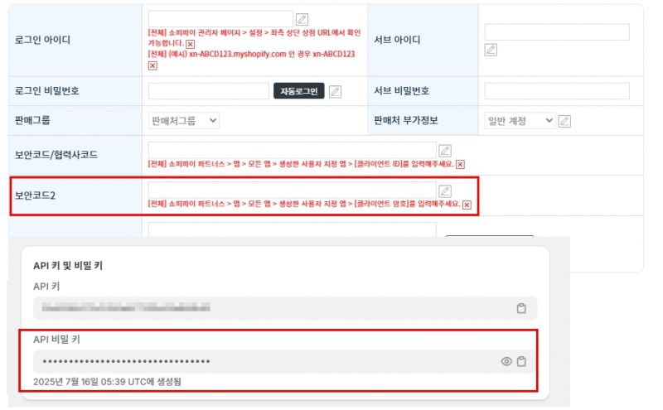Screen dimensions: 663x410
Task: Click edit icon beside 자동로그인 button
Action: click(335, 91)
